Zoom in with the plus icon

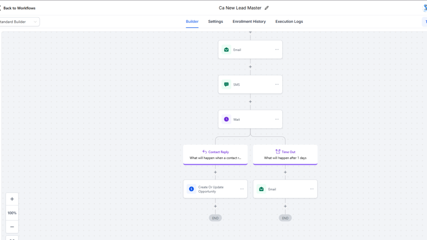12,199
